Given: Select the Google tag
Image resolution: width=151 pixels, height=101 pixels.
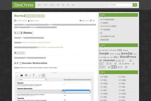Looking at the screenshot, I should point(104,54).
